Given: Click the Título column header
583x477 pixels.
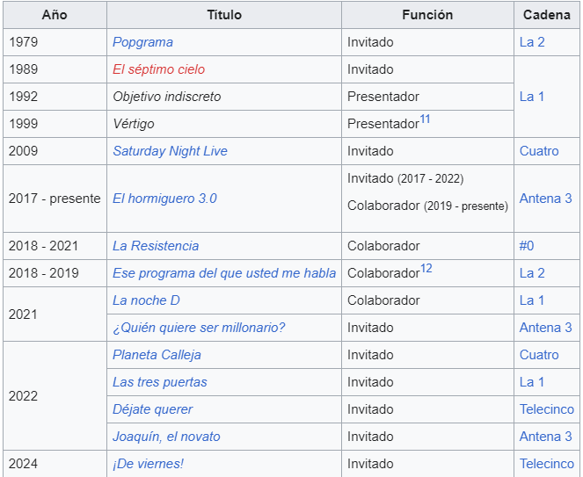Looking at the screenshot, I should click(224, 15).
